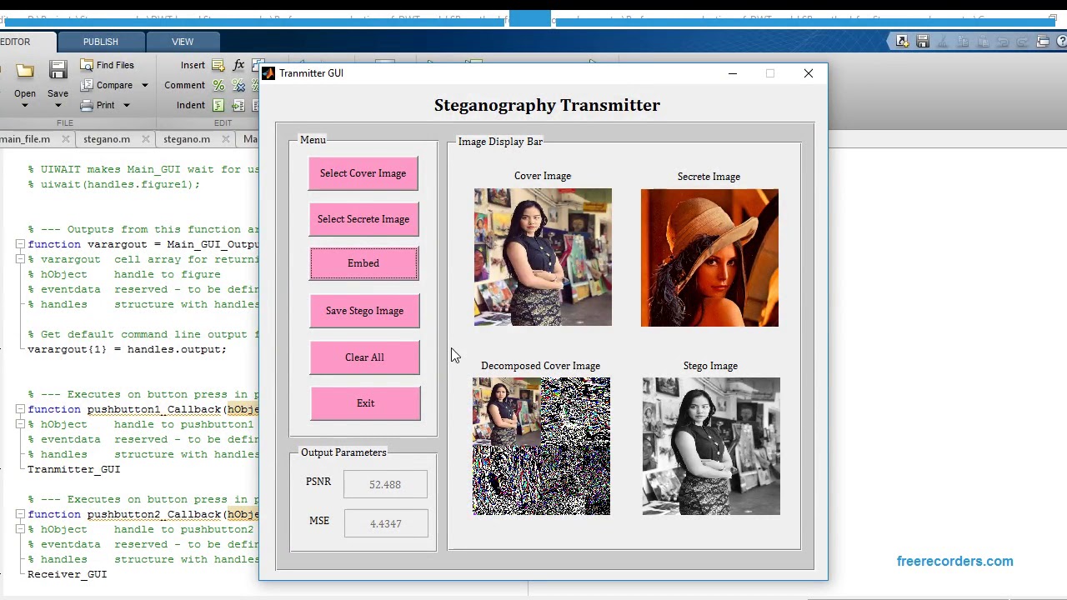
Task: Close the second stegano.m editor tab
Action: click(x=226, y=139)
